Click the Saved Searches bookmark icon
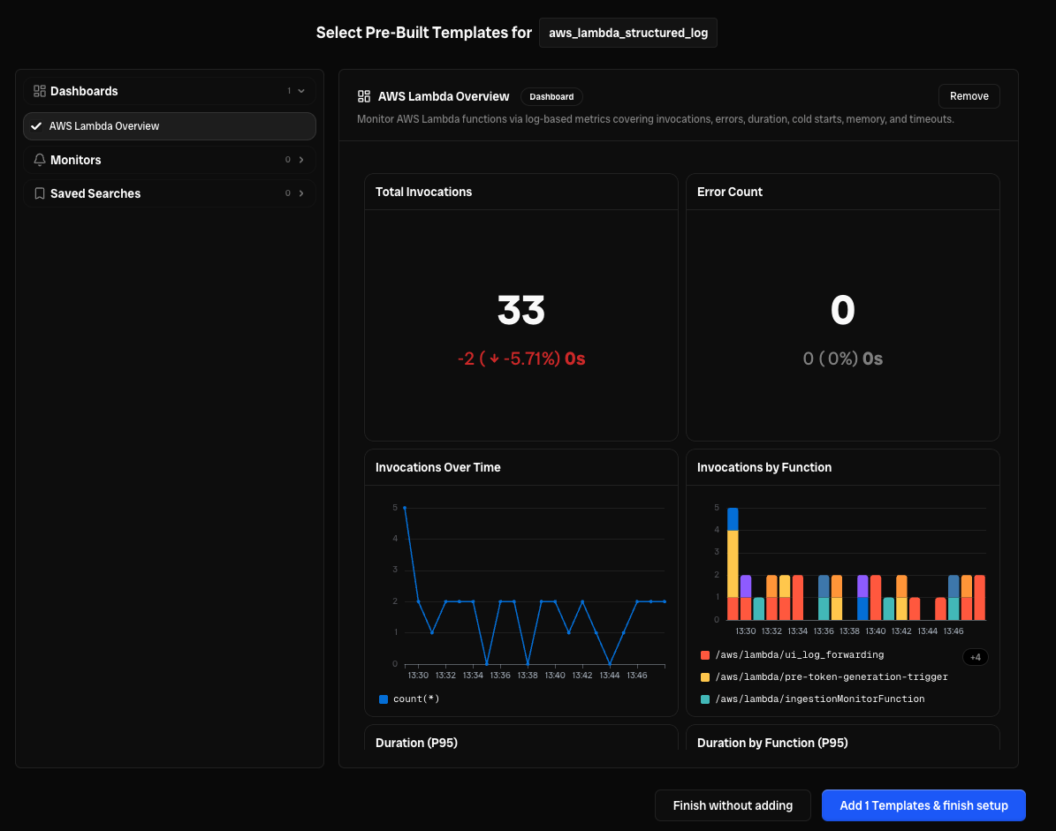 click(40, 193)
